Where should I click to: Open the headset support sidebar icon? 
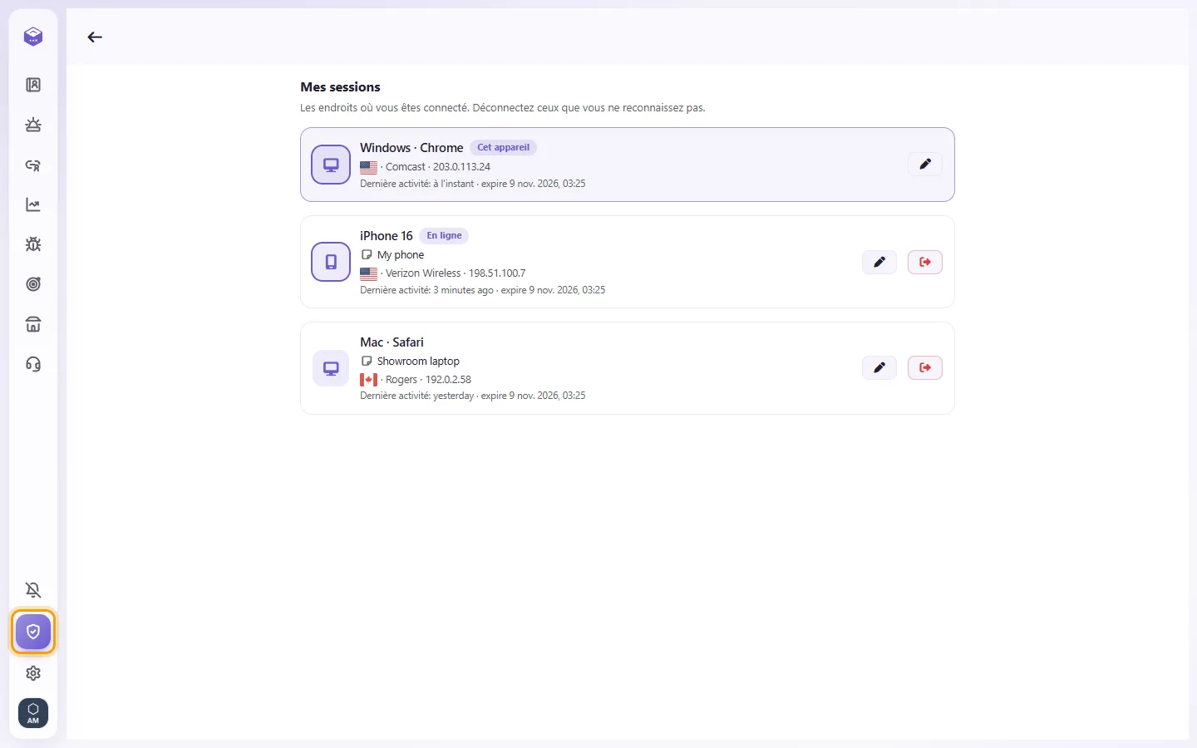pos(33,364)
